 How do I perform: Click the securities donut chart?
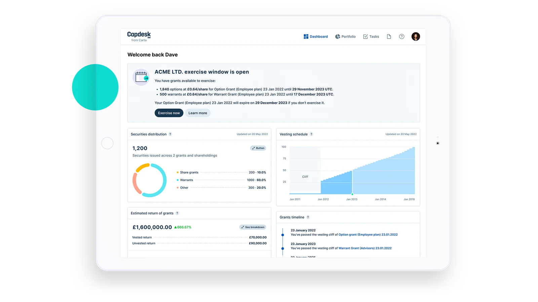pyautogui.click(x=150, y=180)
